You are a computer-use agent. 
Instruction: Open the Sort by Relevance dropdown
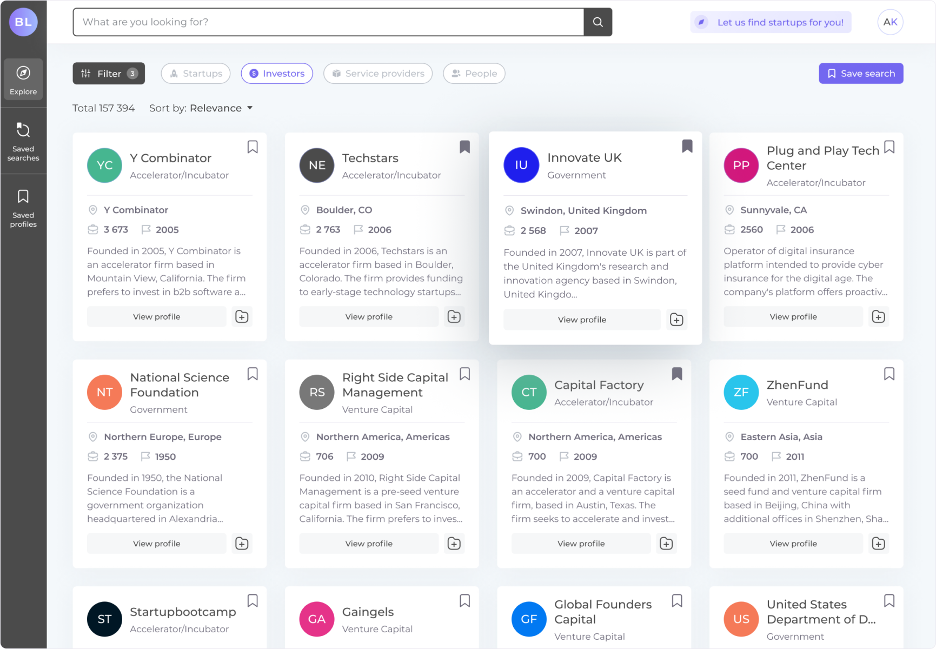221,108
